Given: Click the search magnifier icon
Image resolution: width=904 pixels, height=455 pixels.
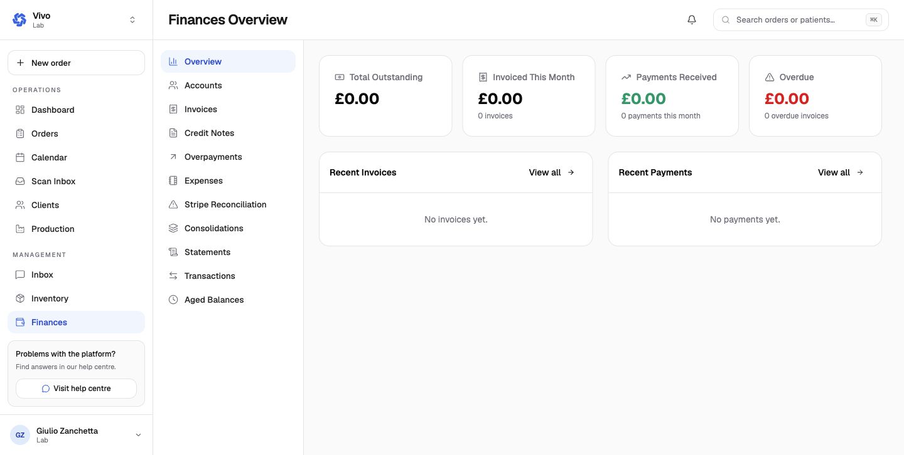Looking at the screenshot, I should (x=726, y=19).
